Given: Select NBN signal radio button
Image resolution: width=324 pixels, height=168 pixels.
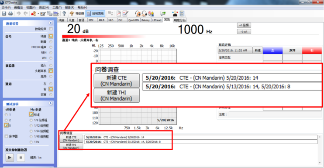Looking at the screenshot, I should (51, 53).
